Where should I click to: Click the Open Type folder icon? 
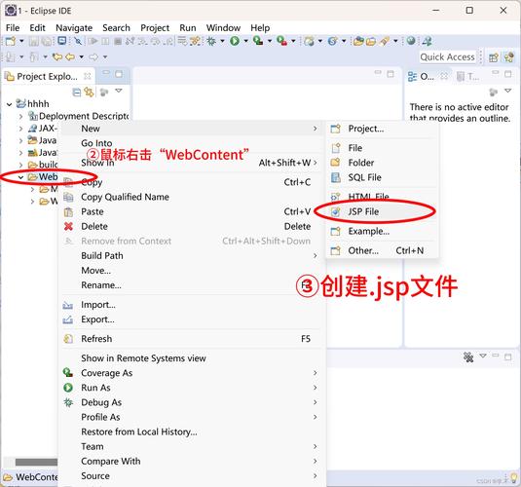358,41
